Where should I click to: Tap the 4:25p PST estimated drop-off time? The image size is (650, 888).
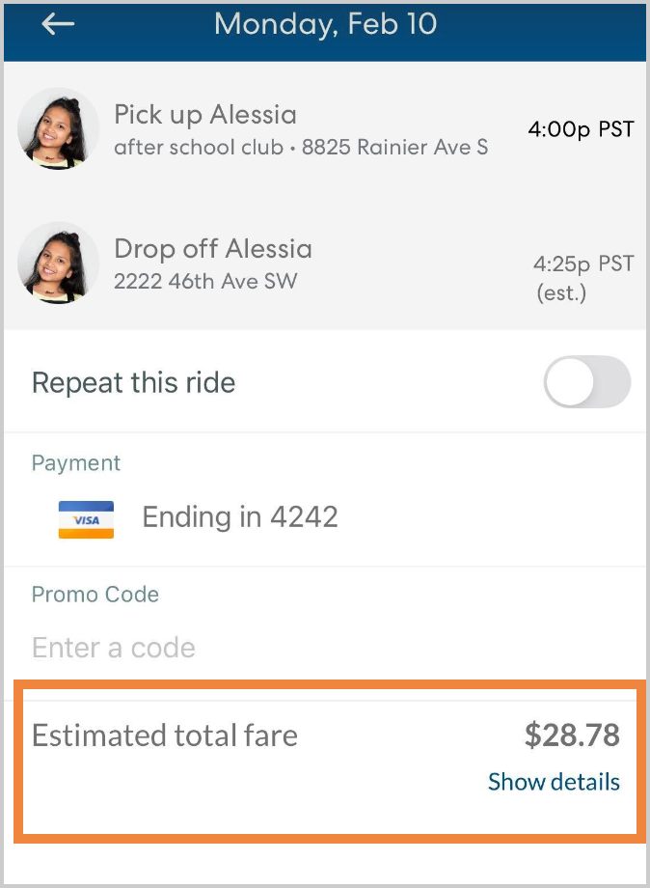[x=583, y=263]
